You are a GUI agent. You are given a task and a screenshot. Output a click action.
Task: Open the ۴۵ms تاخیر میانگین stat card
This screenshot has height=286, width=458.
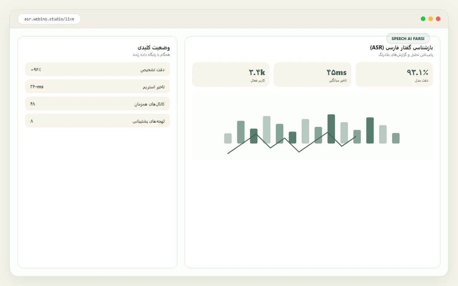point(312,74)
